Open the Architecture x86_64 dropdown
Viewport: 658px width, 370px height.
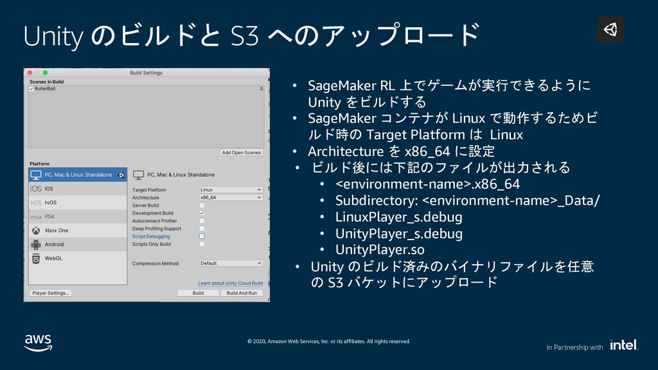point(231,198)
